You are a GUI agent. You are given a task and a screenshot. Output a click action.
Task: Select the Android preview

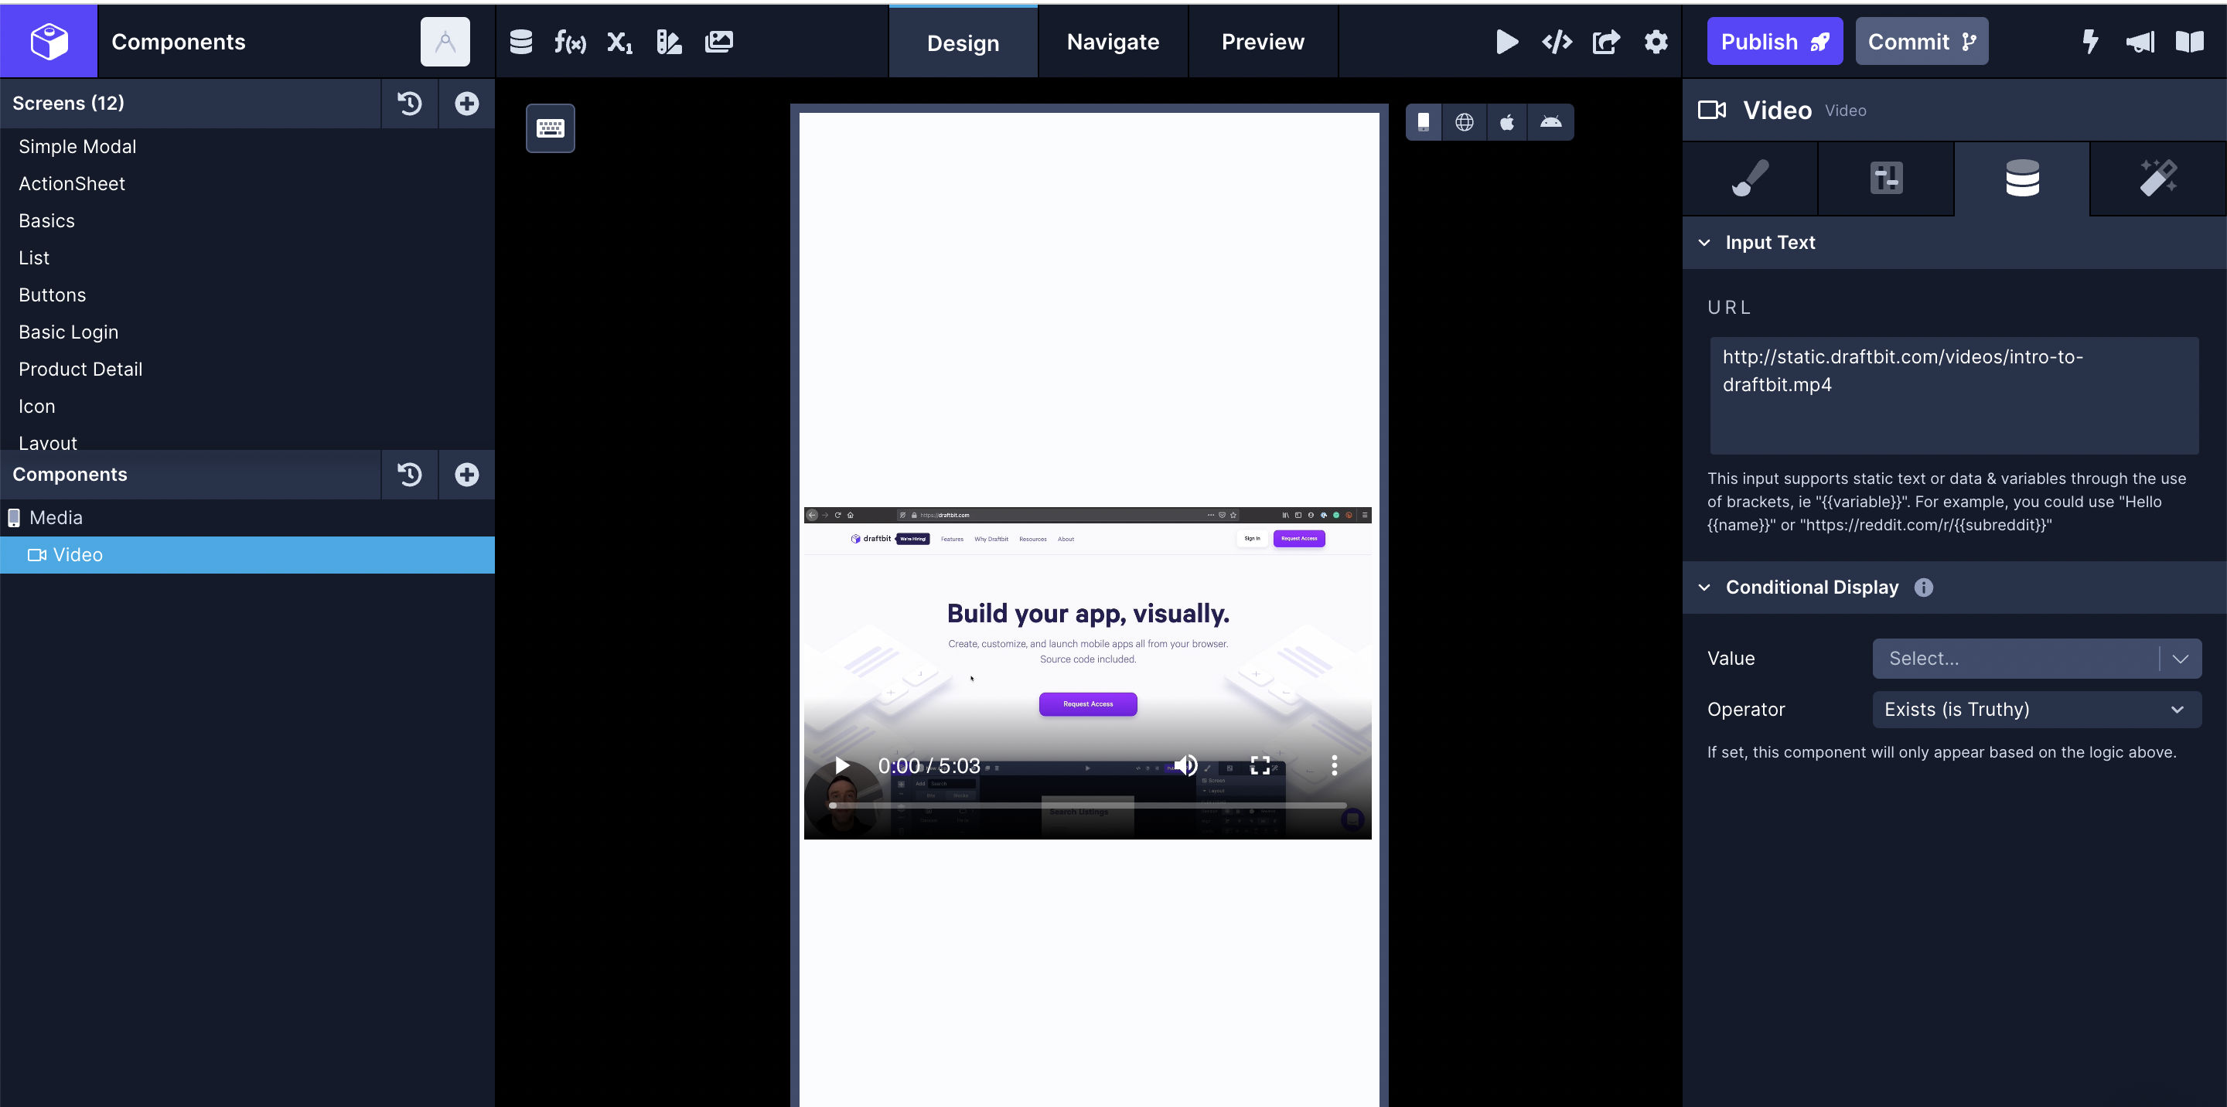pyautogui.click(x=1551, y=122)
